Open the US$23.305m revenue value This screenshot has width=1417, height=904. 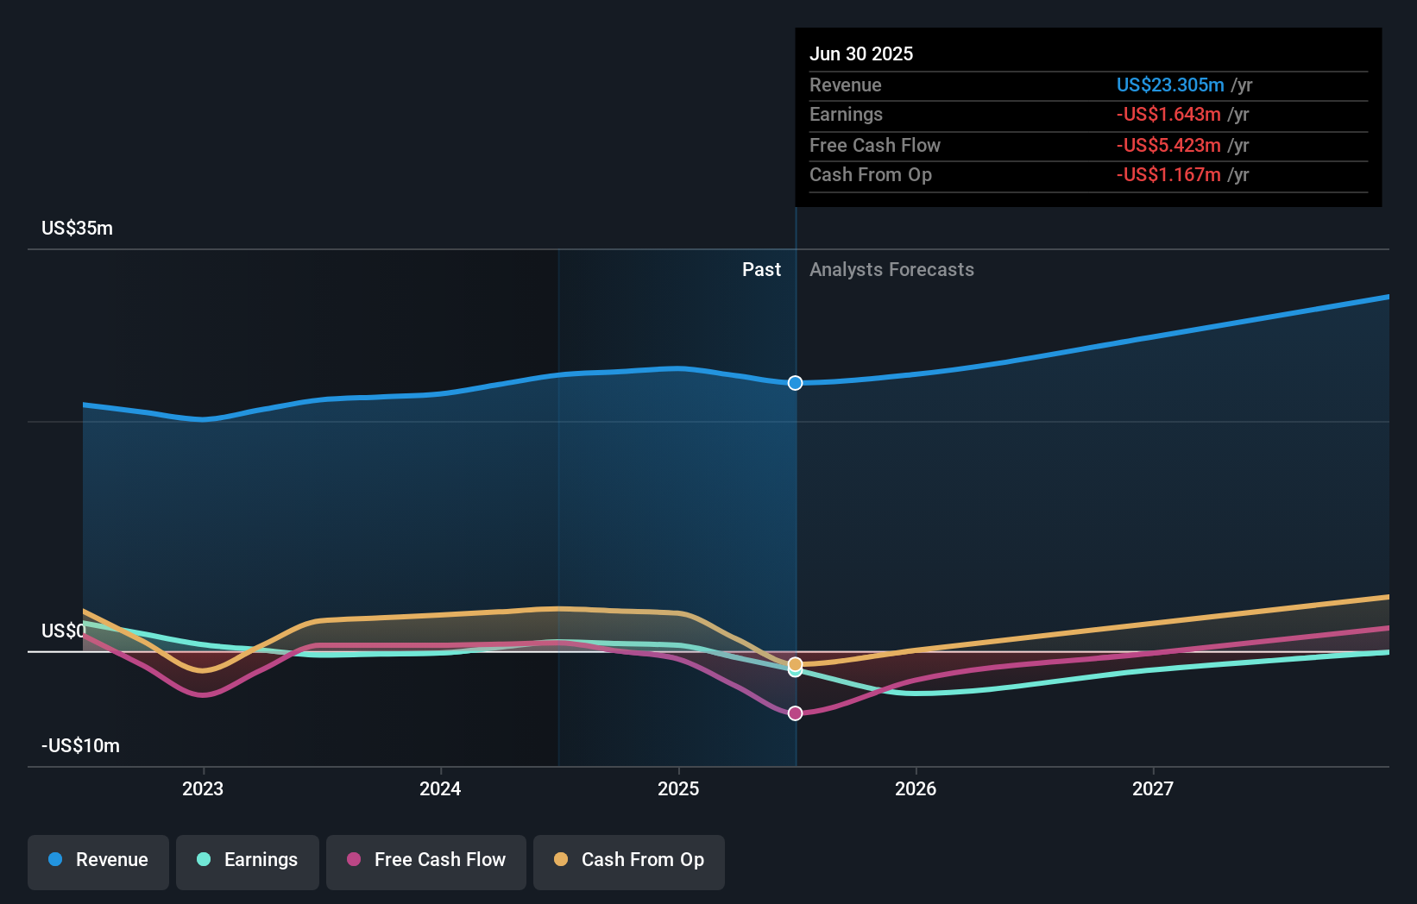[x=1171, y=85]
